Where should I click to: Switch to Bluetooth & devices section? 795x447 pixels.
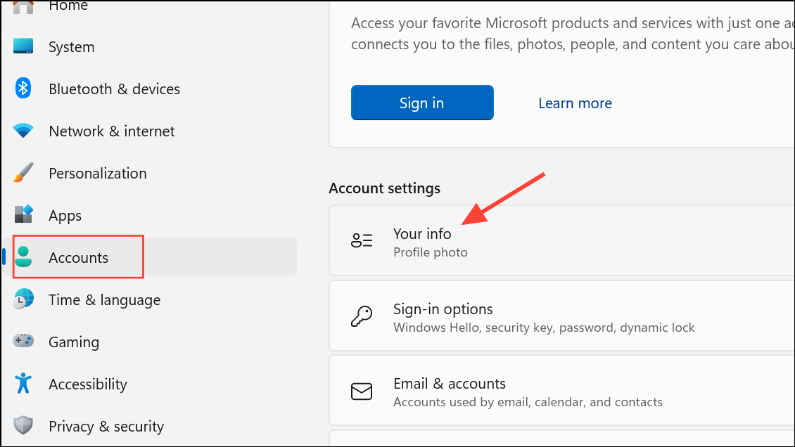114,89
